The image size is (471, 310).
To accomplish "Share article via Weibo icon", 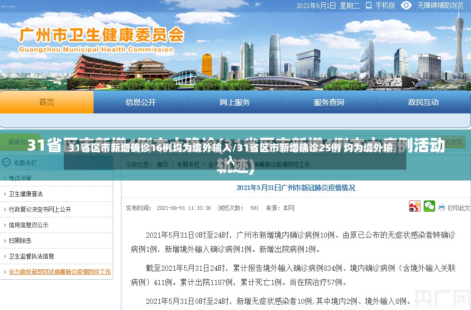I will click(414, 207).
